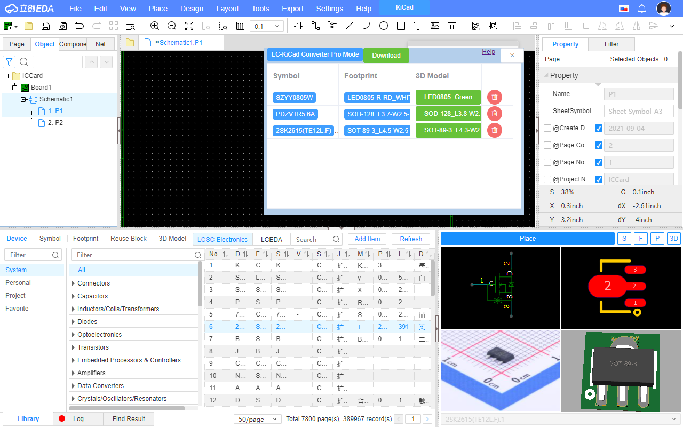This screenshot has height=427, width=683.
Task: Open the 2SK2615(TE12L.F).1 dropdown
Action: point(560,419)
